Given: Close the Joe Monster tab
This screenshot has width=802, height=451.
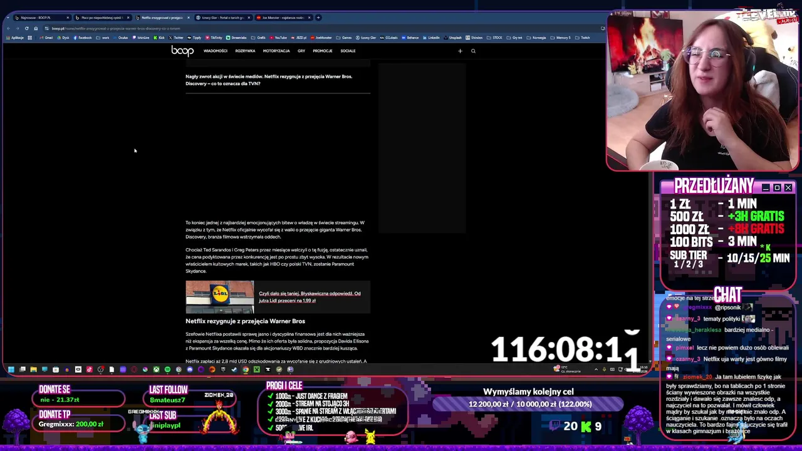Looking at the screenshot, I should pyautogui.click(x=310, y=18).
